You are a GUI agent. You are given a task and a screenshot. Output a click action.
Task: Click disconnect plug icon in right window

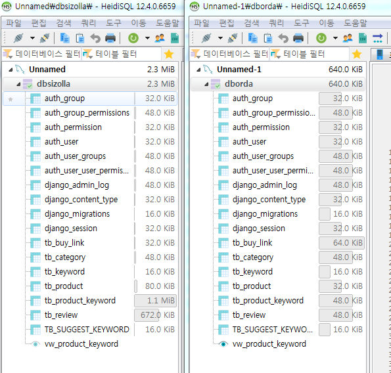click(x=233, y=38)
